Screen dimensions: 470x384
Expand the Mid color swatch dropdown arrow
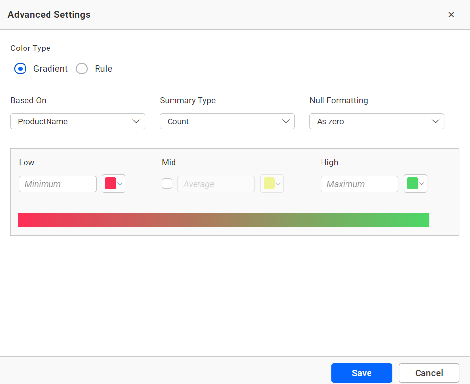(277, 184)
